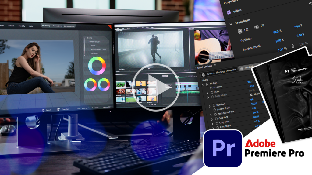This screenshot has height=175, width=312.
Task: Click the Fit icon under Transform
Action: pyautogui.click(x=257, y=27)
